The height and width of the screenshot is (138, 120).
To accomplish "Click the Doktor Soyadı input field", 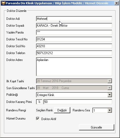I will pos(74,26).
